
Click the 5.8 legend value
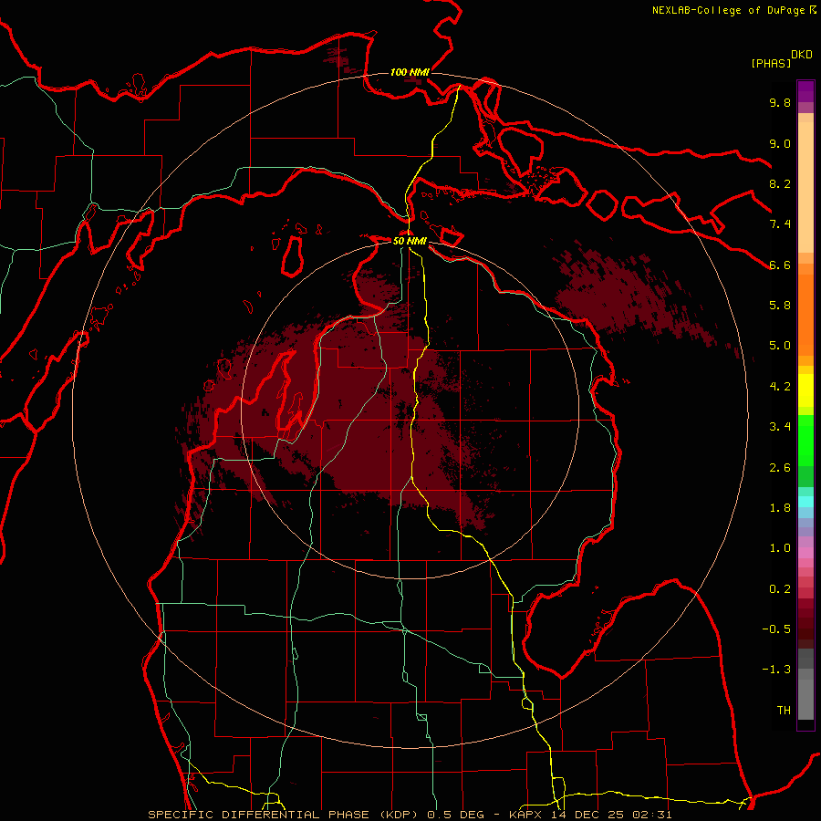click(x=780, y=306)
